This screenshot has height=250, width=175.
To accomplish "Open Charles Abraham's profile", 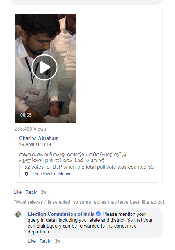I will click(39, 138).
